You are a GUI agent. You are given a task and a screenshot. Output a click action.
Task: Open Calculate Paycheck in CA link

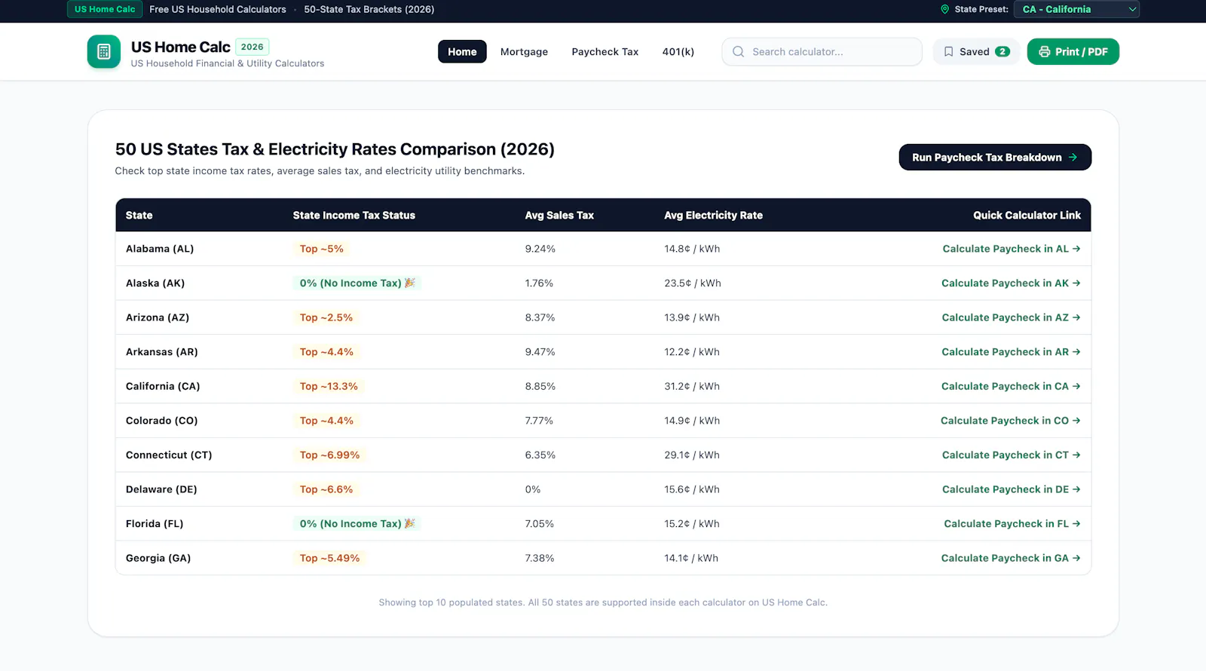pyautogui.click(x=1011, y=386)
